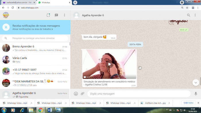Click the SEXTA-FEIRA date label

point(135,44)
